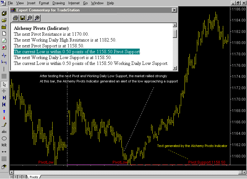
Task: Go to the first workspace tab with the bar-left arrow
Action: 11,177
